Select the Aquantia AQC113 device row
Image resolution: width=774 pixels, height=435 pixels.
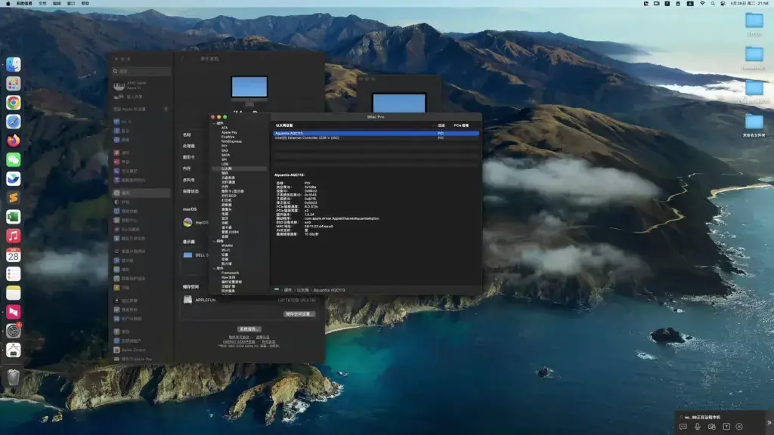(376, 133)
